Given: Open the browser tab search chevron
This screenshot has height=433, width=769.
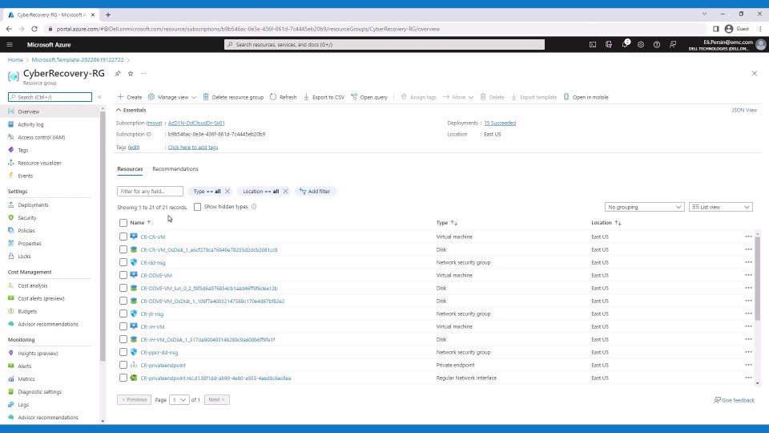Looking at the screenshot, I should [704, 14].
